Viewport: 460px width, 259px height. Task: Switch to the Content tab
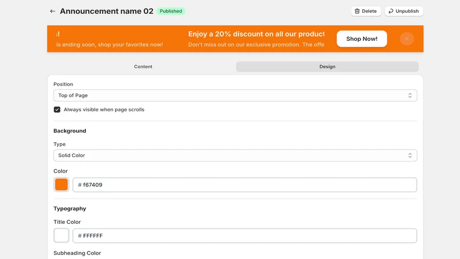point(143,67)
